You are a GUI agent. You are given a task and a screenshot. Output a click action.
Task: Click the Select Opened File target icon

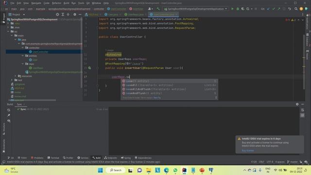pos(57,15)
